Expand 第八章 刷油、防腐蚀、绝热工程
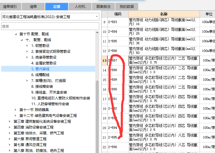This screenshot has height=153, width=215. pos(10,151)
